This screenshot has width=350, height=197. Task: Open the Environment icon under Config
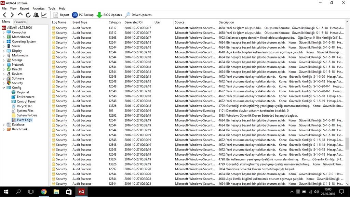click(x=14, y=97)
